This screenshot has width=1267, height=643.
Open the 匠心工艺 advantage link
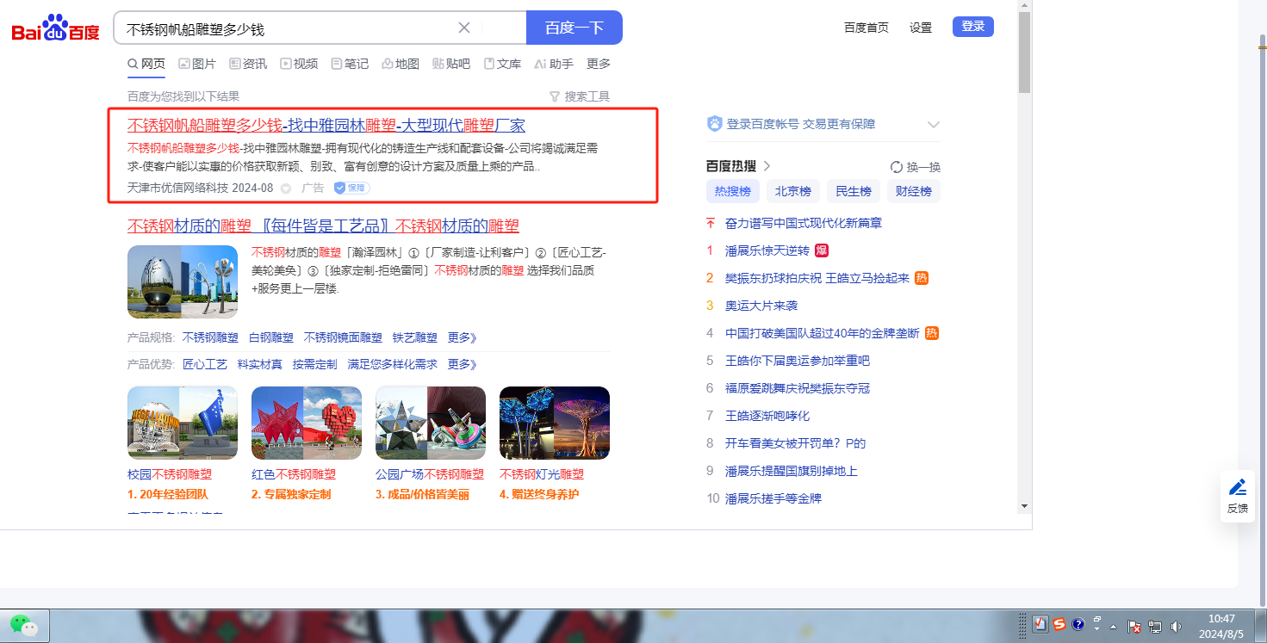[205, 364]
